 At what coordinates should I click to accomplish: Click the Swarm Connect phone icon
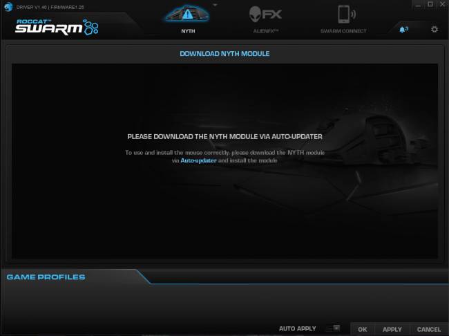pyautogui.click(x=343, y=14)
